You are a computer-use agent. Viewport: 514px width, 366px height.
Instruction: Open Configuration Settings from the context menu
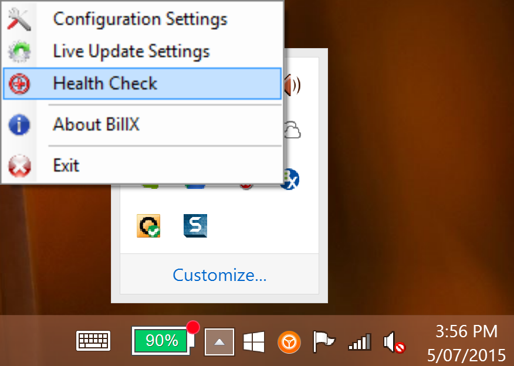tap(142, 19)
